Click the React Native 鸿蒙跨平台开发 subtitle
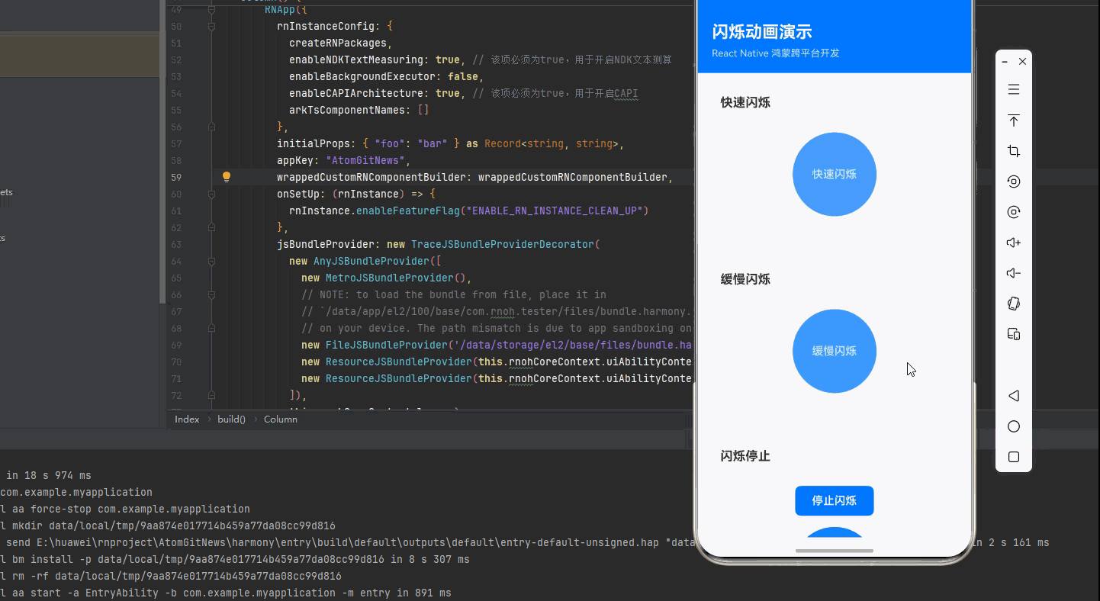 point(776,53)
